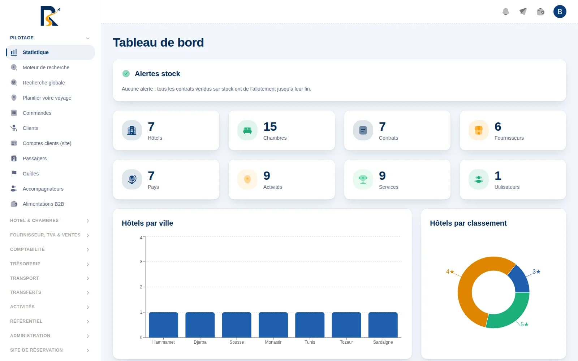The height and width of the screenshot is (361, 578).
Task: Expand the ADMINISTRATION section
Action: point(50,336)
